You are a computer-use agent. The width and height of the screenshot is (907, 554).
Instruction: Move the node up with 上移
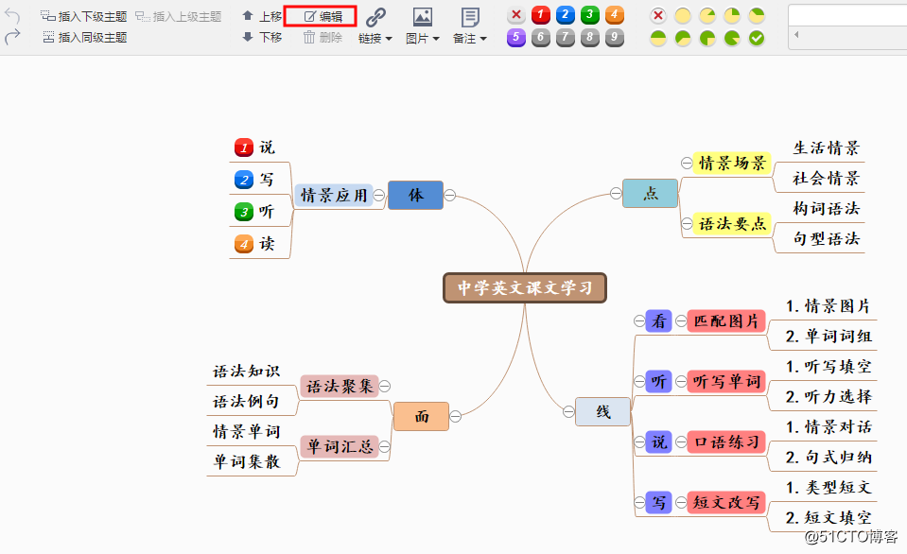point(262,16)
